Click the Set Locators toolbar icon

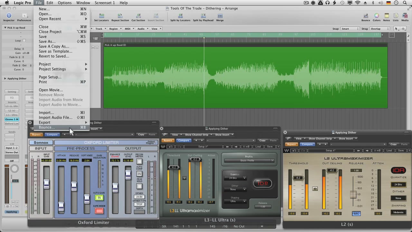pos(101,16)
